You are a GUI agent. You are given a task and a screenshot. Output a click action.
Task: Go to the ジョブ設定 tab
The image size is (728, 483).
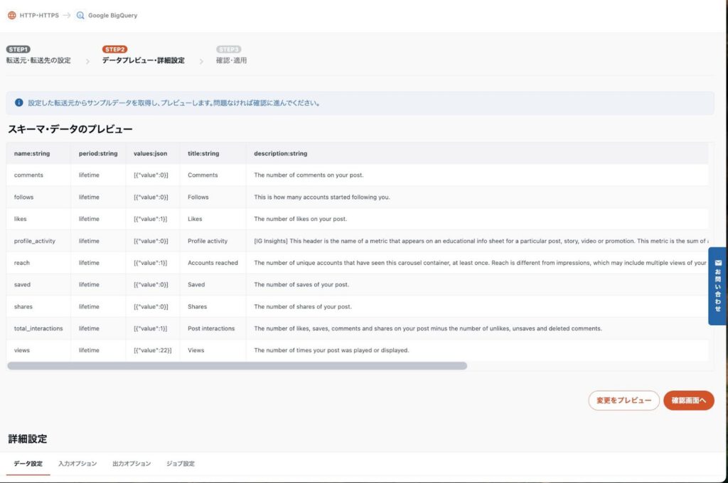click(181, 464)
